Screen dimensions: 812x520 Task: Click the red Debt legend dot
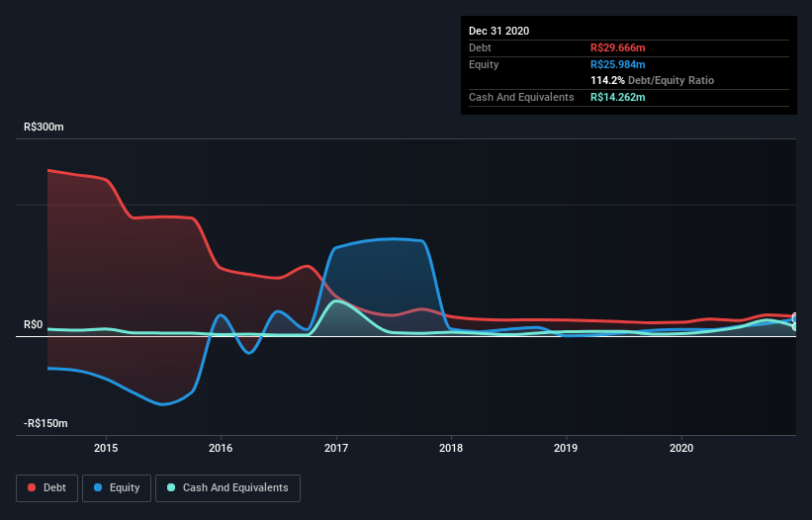(x=32, y=487)
